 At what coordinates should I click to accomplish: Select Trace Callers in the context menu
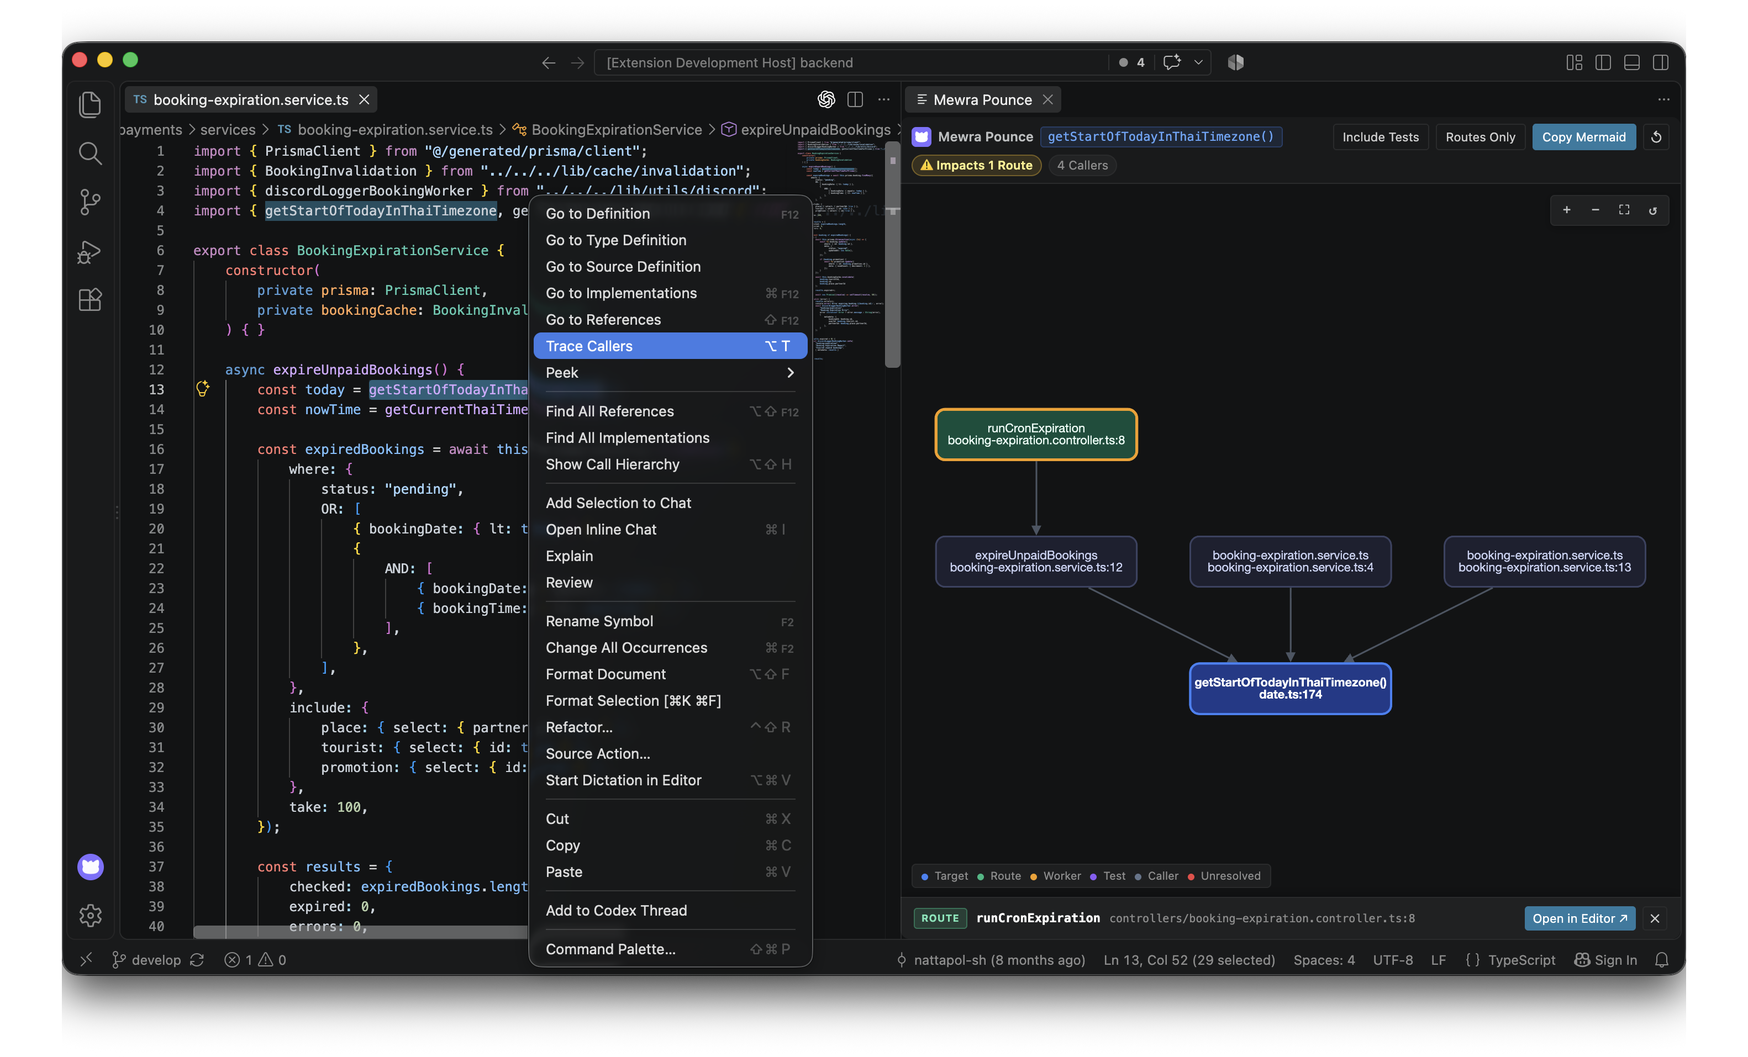pyautogui.click(x=670, y=346)
